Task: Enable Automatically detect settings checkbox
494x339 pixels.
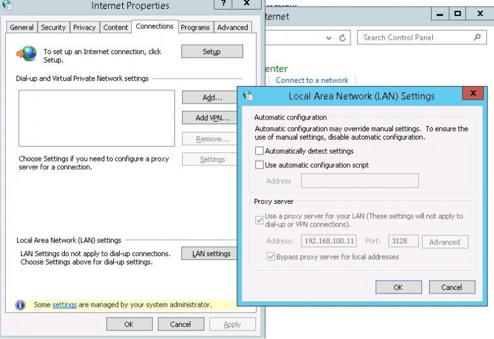Action: click(260, 151)
